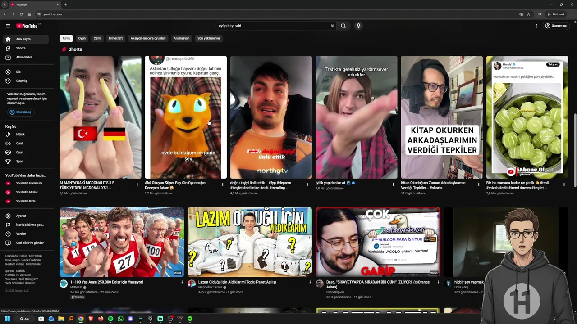Open options for 'İyilik yap denize at' short
This screenshot has width=577, height=324.
point(393,184)
